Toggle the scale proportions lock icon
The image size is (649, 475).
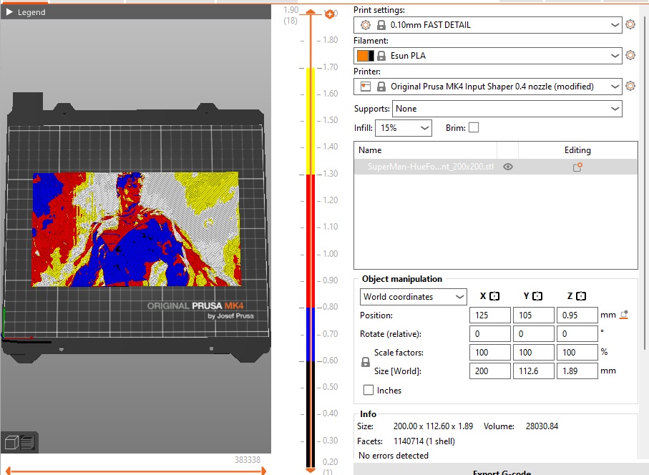coord(366,362)
